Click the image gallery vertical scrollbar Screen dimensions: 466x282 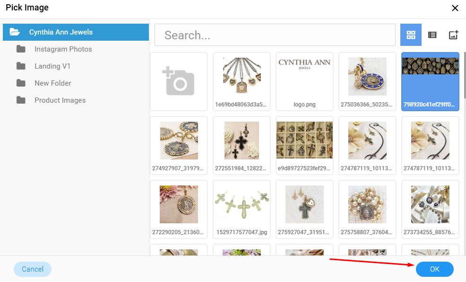(x=465, y=75)
